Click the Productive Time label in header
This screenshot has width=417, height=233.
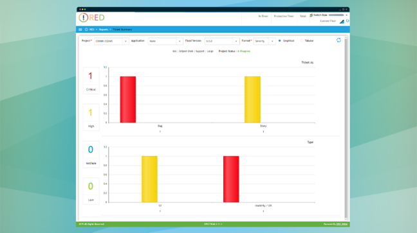(x=284, y=16)
